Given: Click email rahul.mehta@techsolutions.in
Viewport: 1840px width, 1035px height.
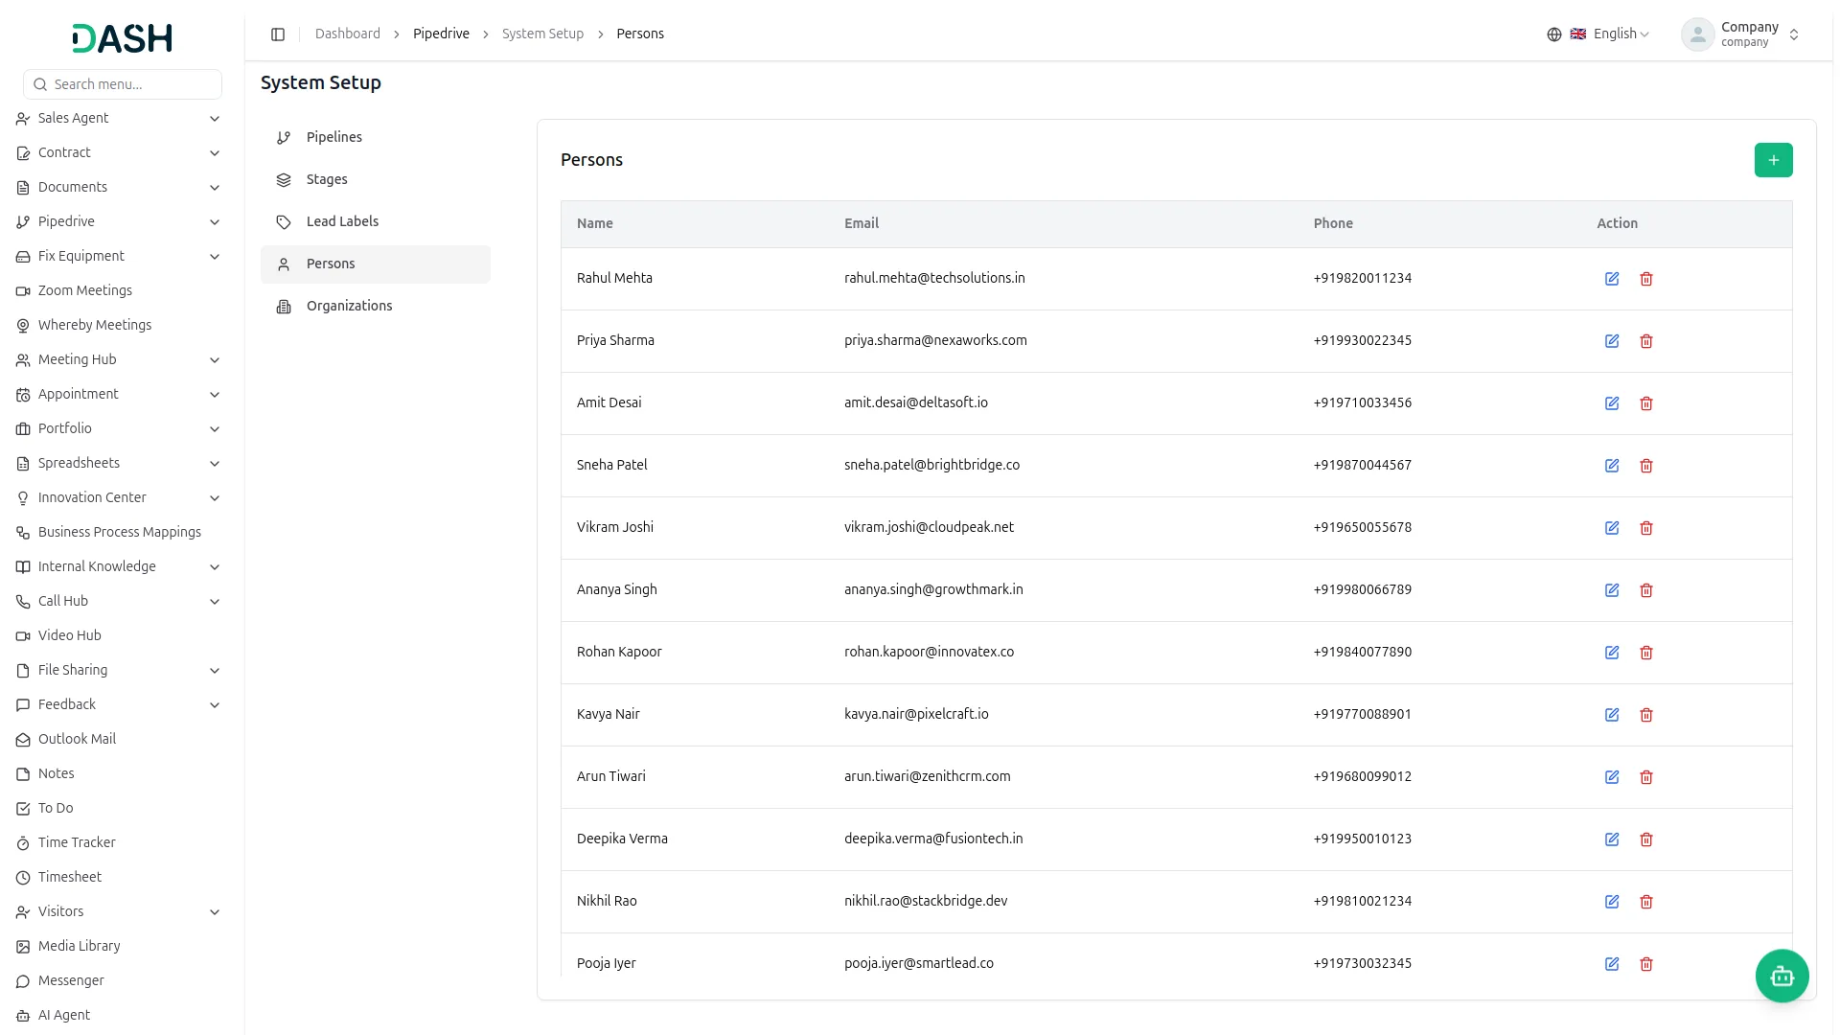Looking at the screenshot, I should click(x=934, y=278).
